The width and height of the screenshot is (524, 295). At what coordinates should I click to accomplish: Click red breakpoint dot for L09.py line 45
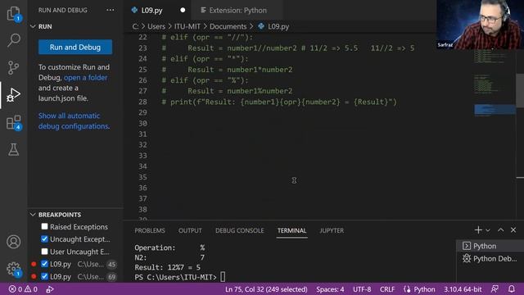click(x=34, y=264)
